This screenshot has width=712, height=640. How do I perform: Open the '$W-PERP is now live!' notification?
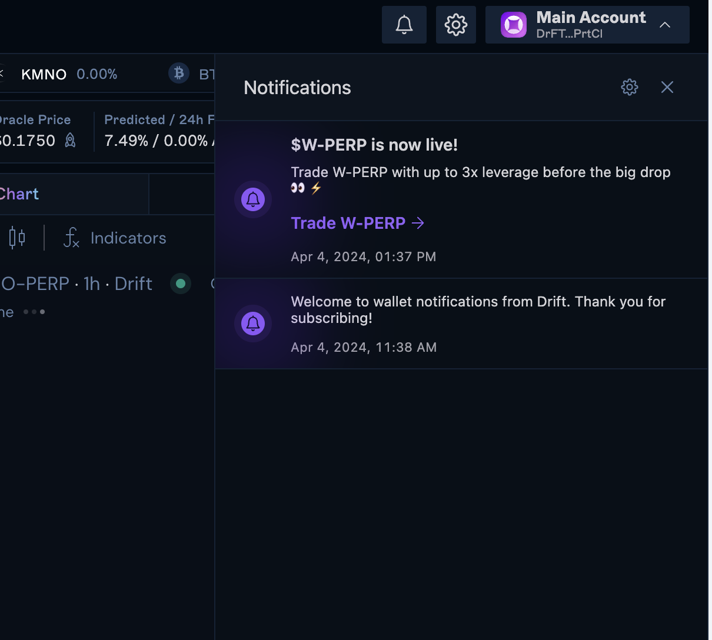coord(374,145)
